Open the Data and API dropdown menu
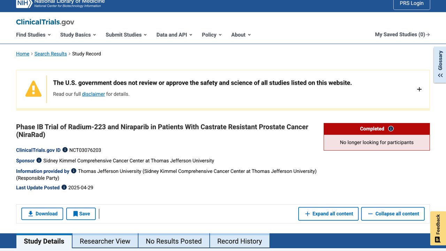 pyautogui.click(x=174, y=35)
